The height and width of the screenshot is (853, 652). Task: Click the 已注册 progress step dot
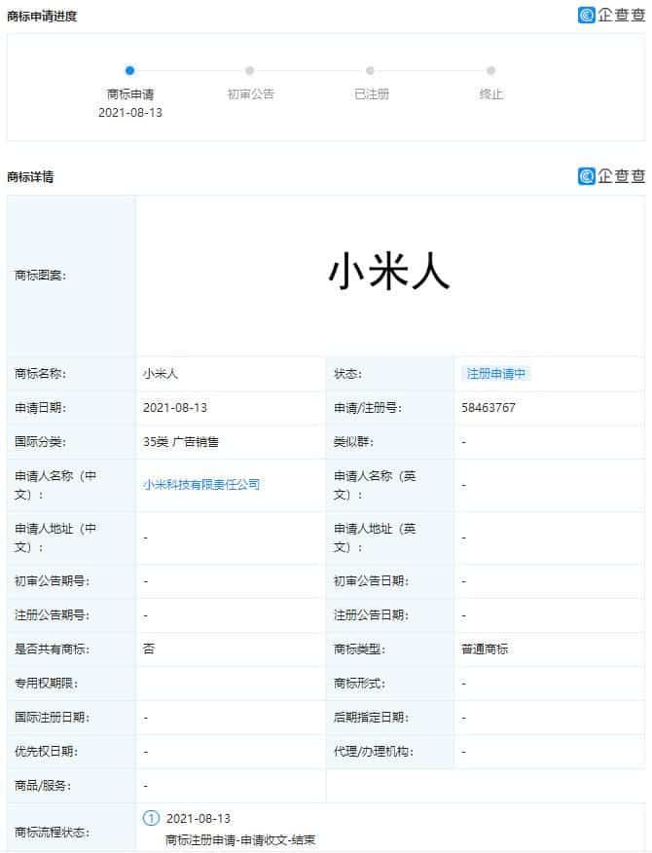371,70
